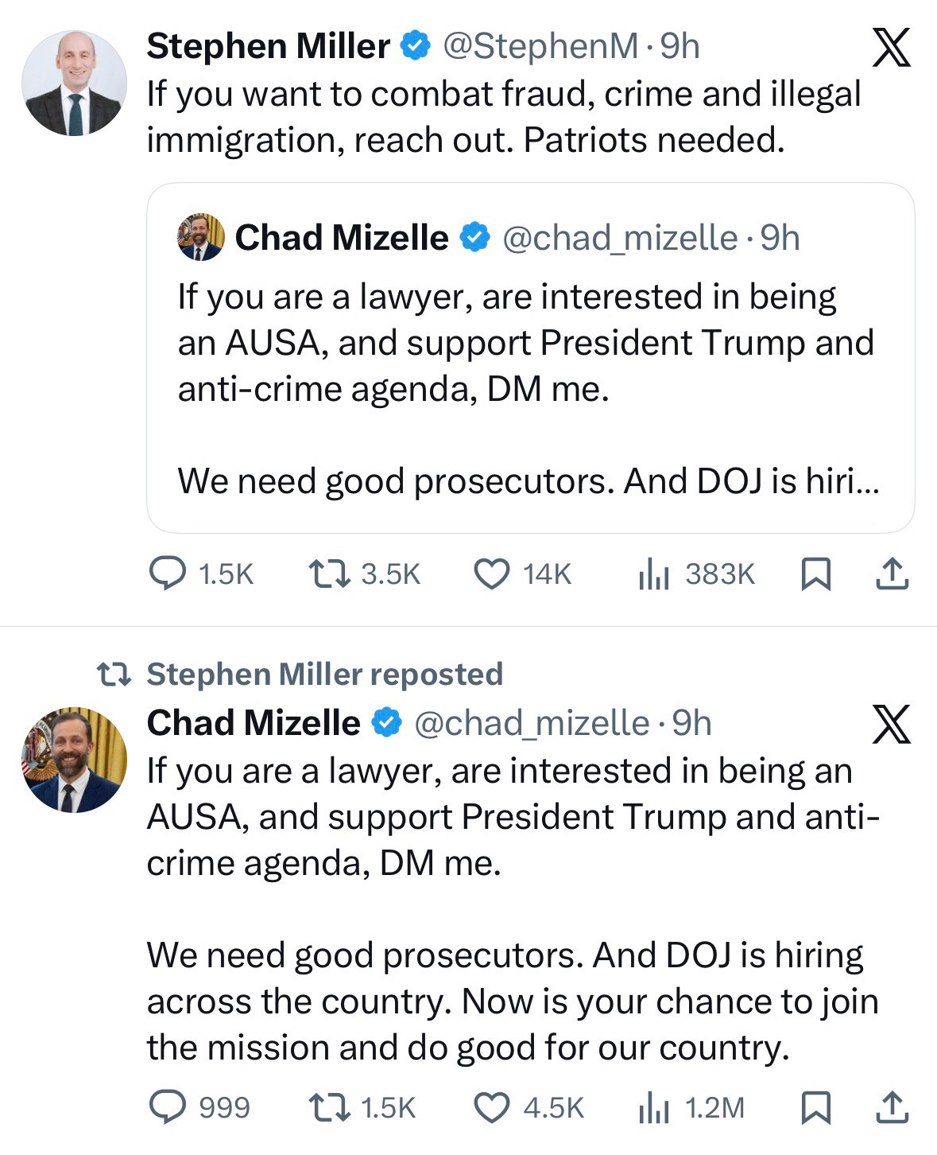The image size is (937, 1155).
Task: Open @StephenM handle link
Action: 540,46
